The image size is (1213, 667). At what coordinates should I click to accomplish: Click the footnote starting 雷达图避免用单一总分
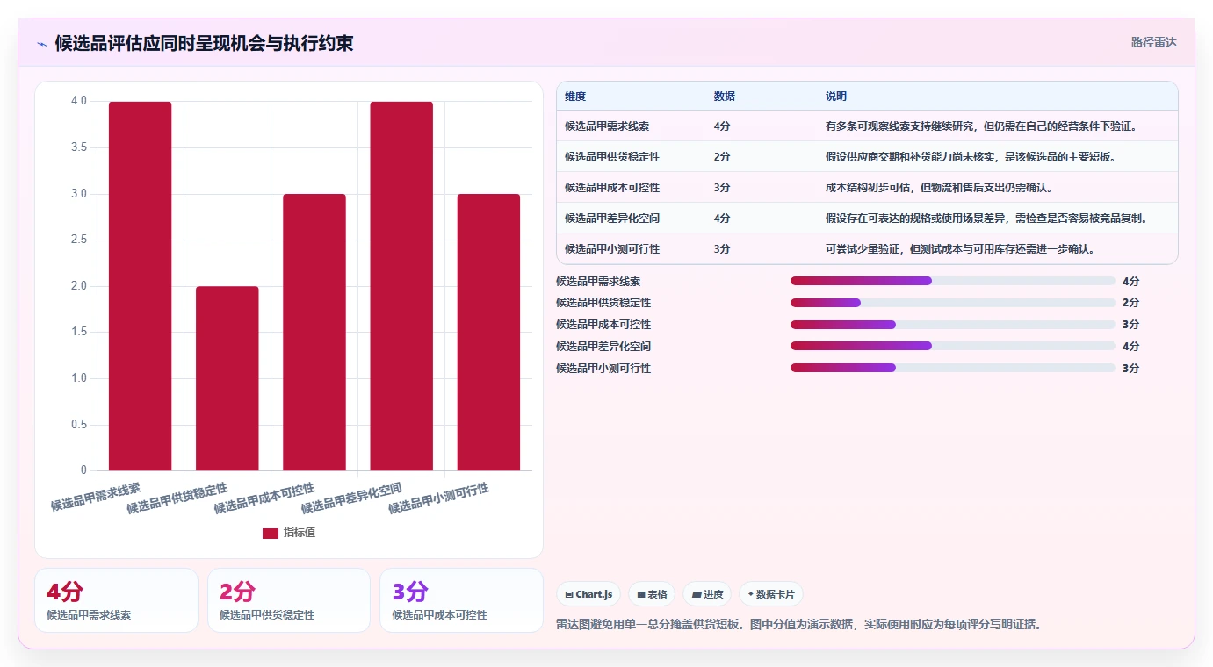click(x=798, y=625)
